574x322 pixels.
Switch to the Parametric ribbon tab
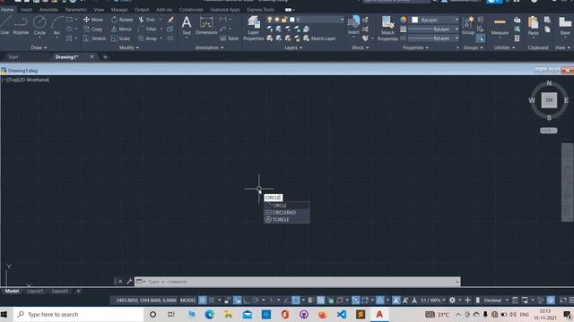click(x=75, y=10)
